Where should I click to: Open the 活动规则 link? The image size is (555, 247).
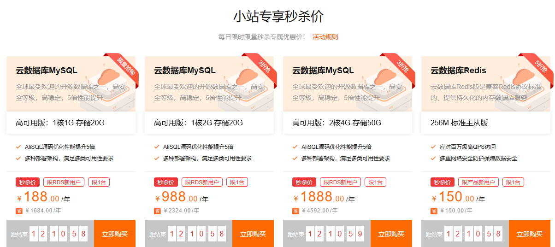[325, 37]
